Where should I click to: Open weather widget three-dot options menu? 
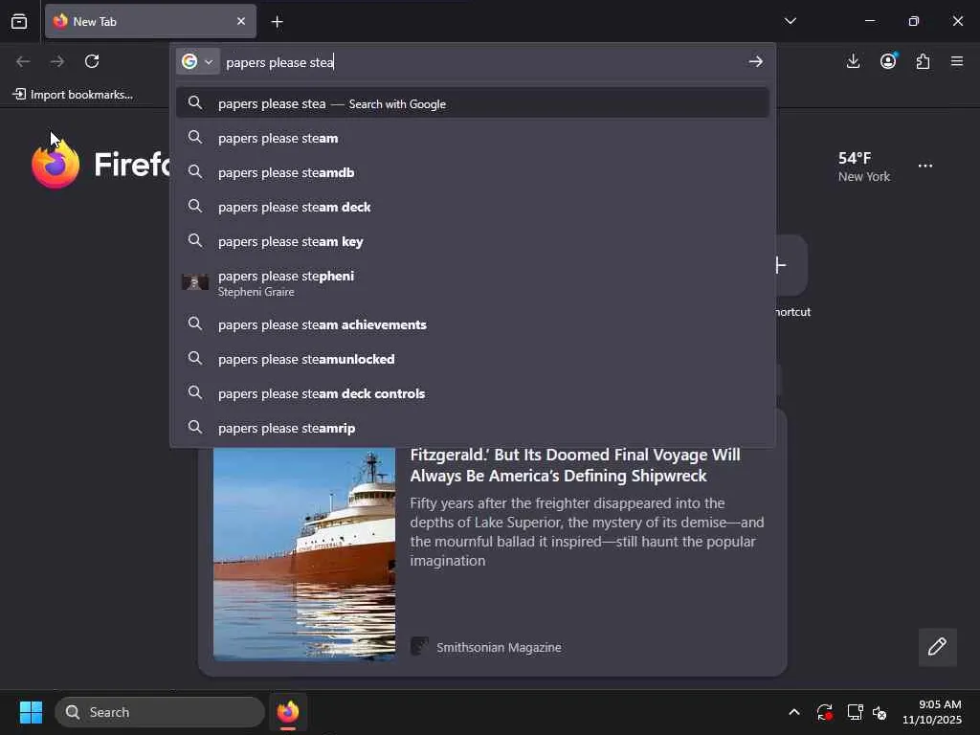925,166
